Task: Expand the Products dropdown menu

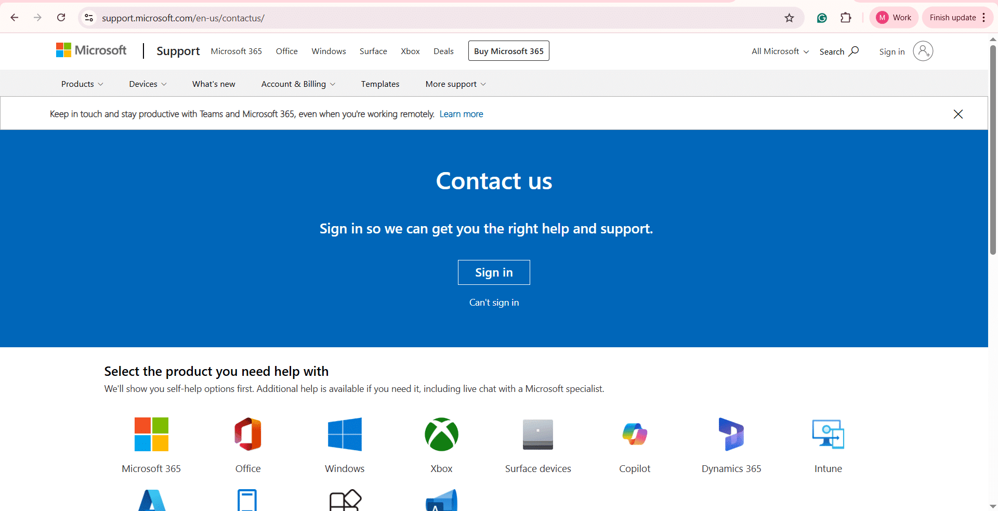Action: coord(82,84)
